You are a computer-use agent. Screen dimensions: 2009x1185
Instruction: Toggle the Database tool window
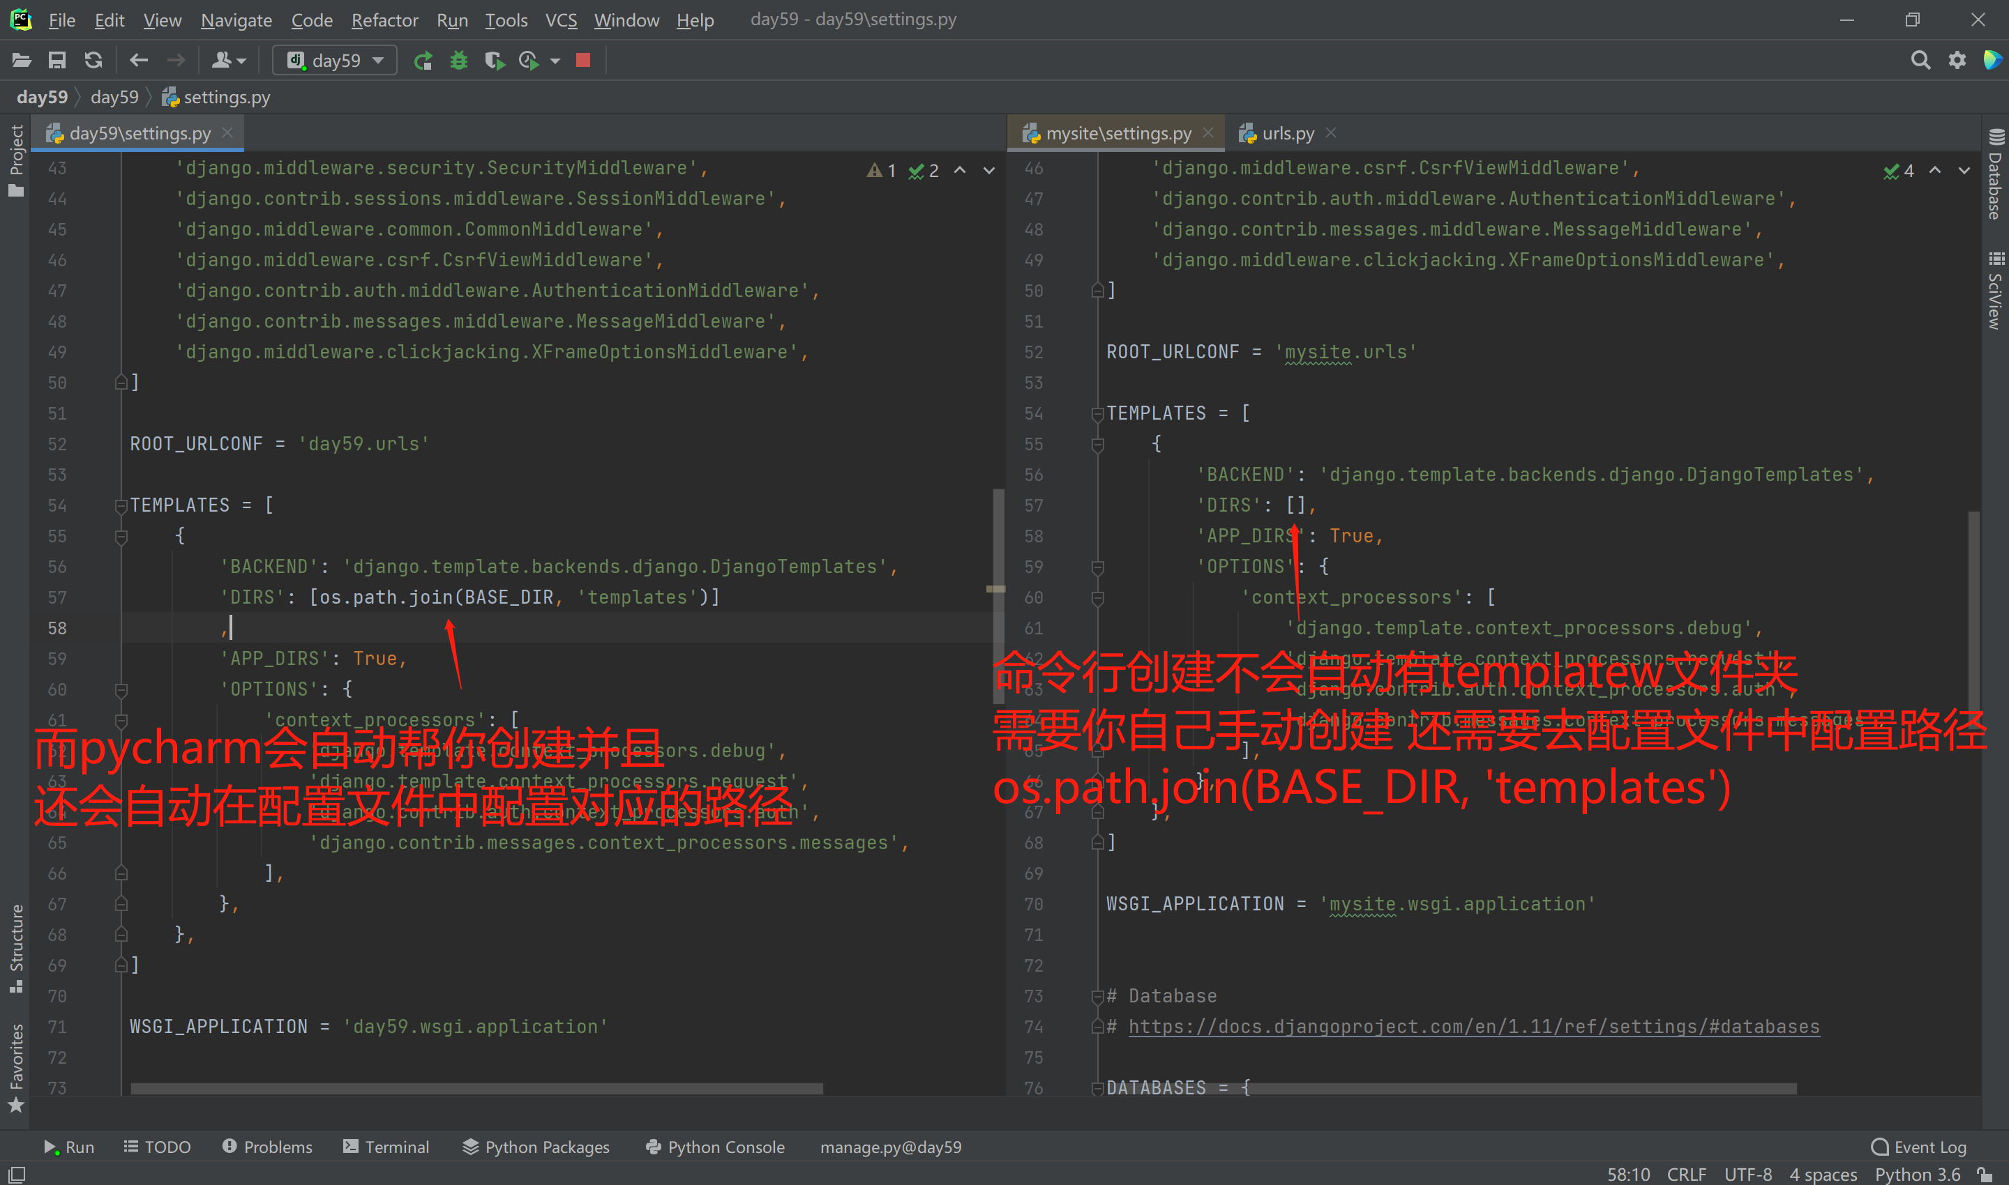1996,174
